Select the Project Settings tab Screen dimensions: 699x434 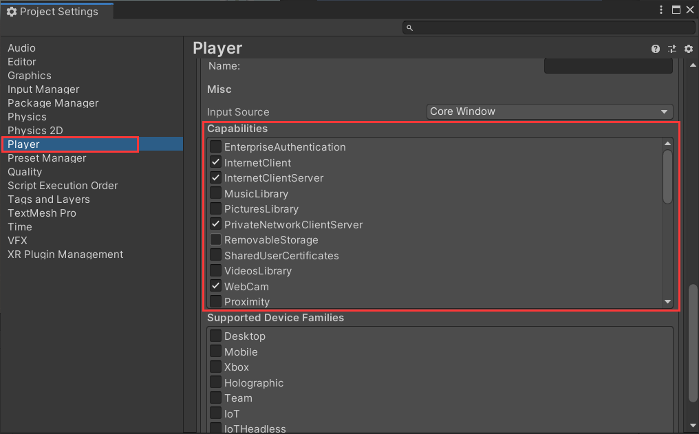coord(53,12)
